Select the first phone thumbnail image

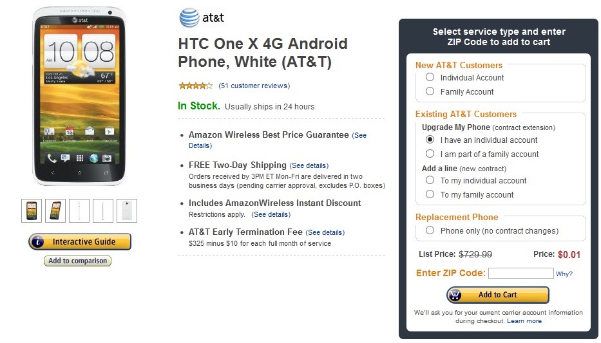tap(31, 210)
